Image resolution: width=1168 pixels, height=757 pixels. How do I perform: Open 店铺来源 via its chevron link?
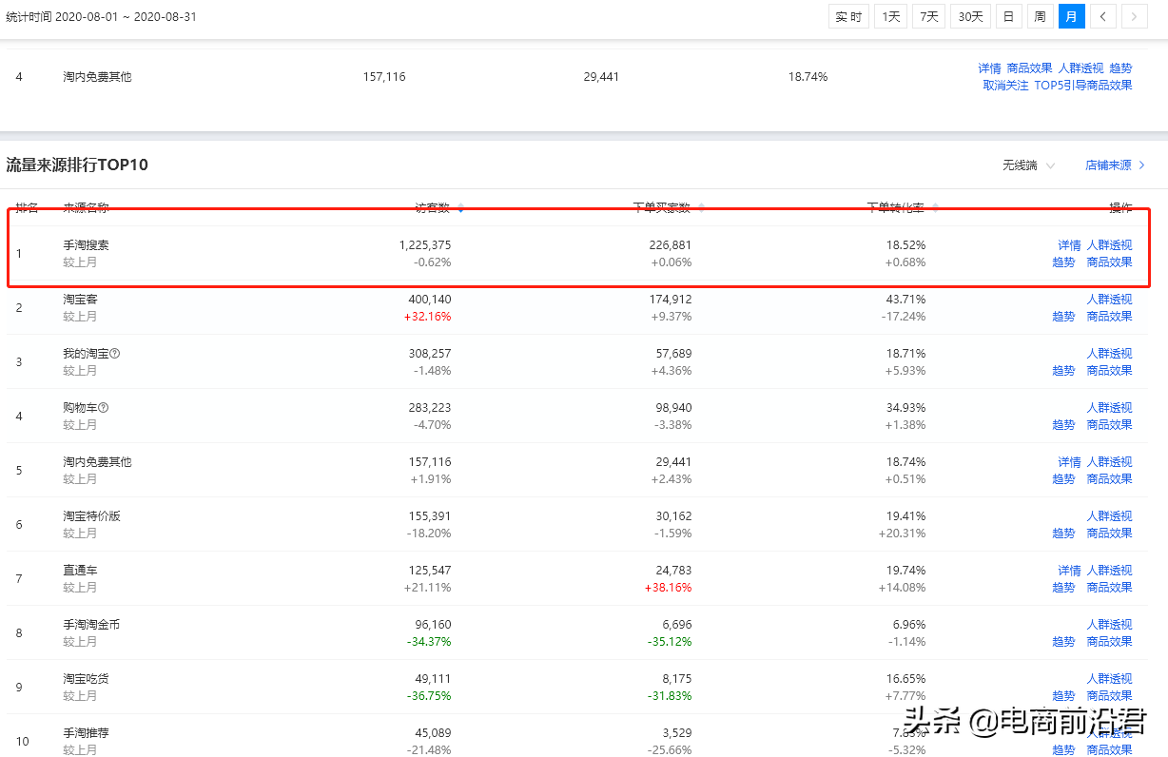tap(1115, 165)
